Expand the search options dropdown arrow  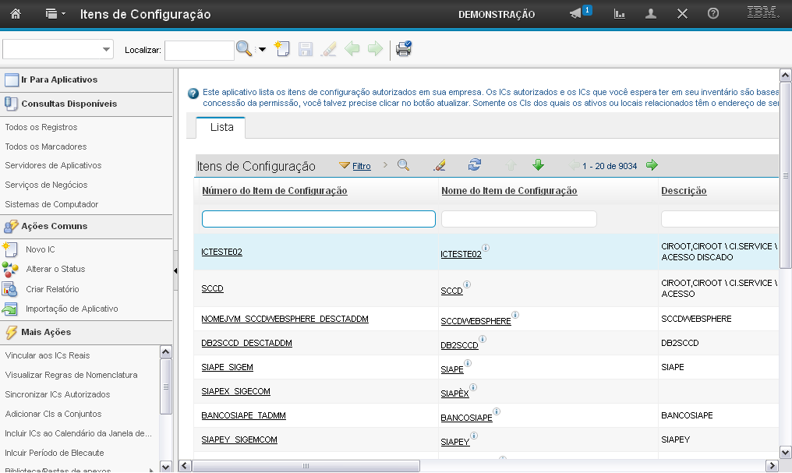(262, 50)
